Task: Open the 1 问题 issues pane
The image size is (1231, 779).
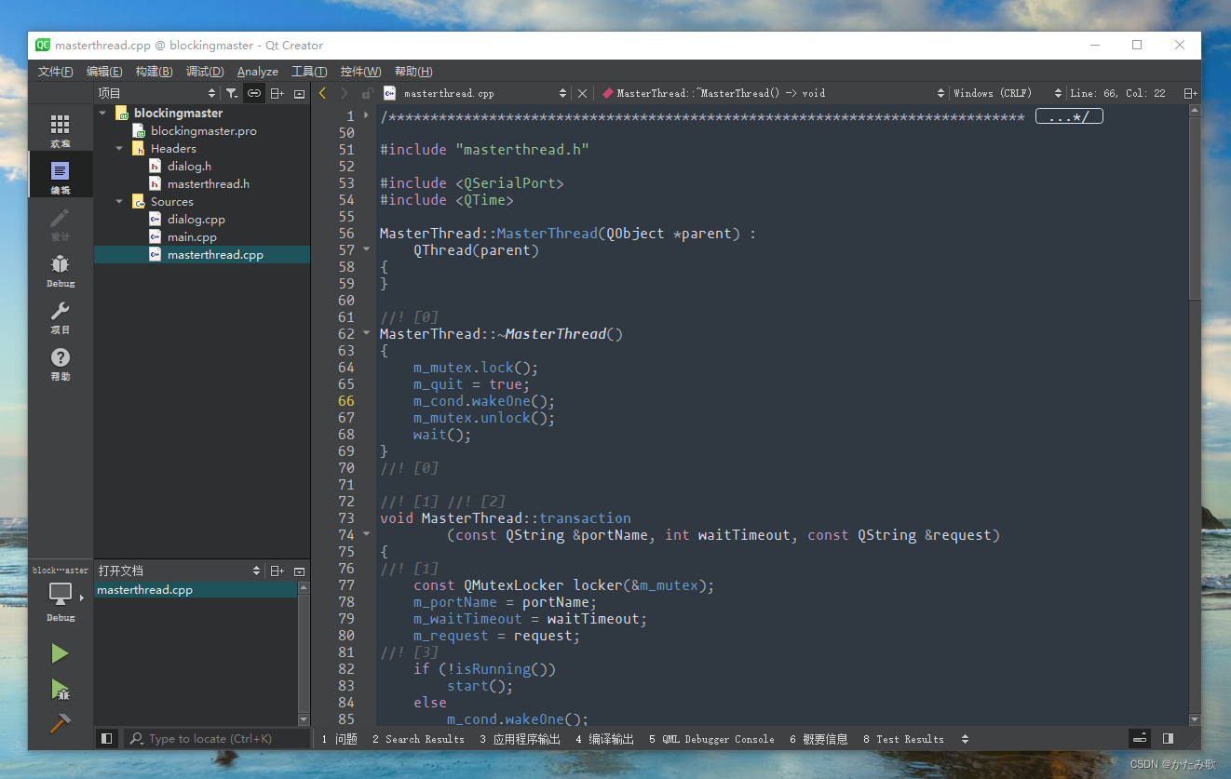Action: (339, 738)
